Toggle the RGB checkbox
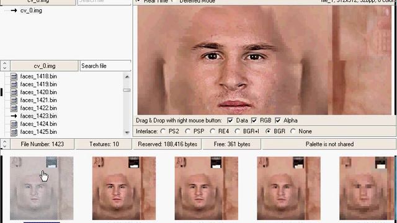 click(254, 121)
